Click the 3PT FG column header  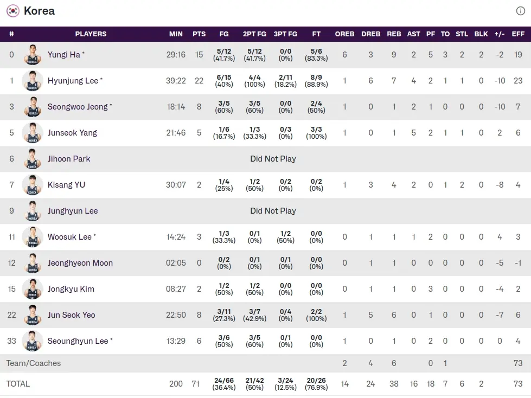point(285,34)
